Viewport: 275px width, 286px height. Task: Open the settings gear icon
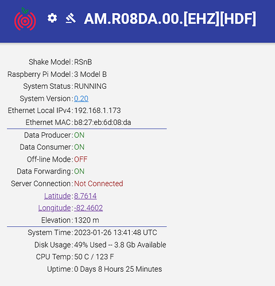point(52,18)
